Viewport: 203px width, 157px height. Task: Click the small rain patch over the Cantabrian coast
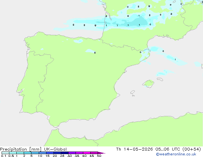click(x=78, y=41)
